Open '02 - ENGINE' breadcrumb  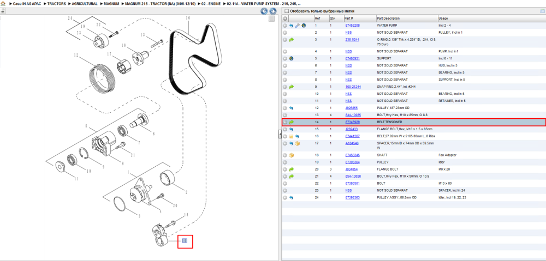[211, 3]
